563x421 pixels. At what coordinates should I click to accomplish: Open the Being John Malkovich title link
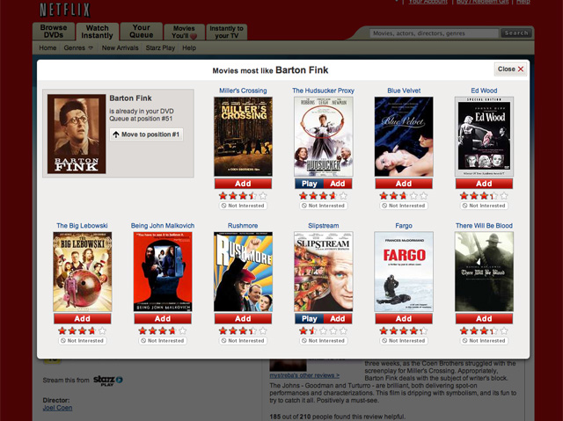163,226
